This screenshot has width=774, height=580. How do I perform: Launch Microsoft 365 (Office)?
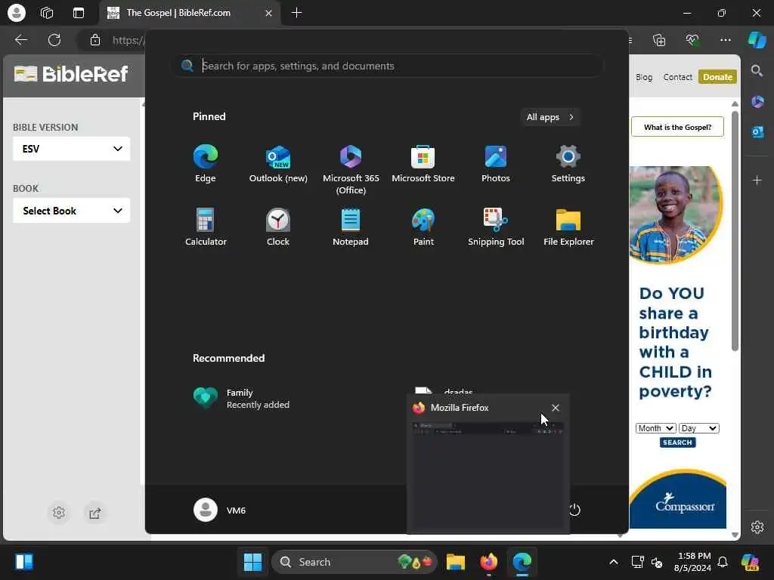point(351,170)
